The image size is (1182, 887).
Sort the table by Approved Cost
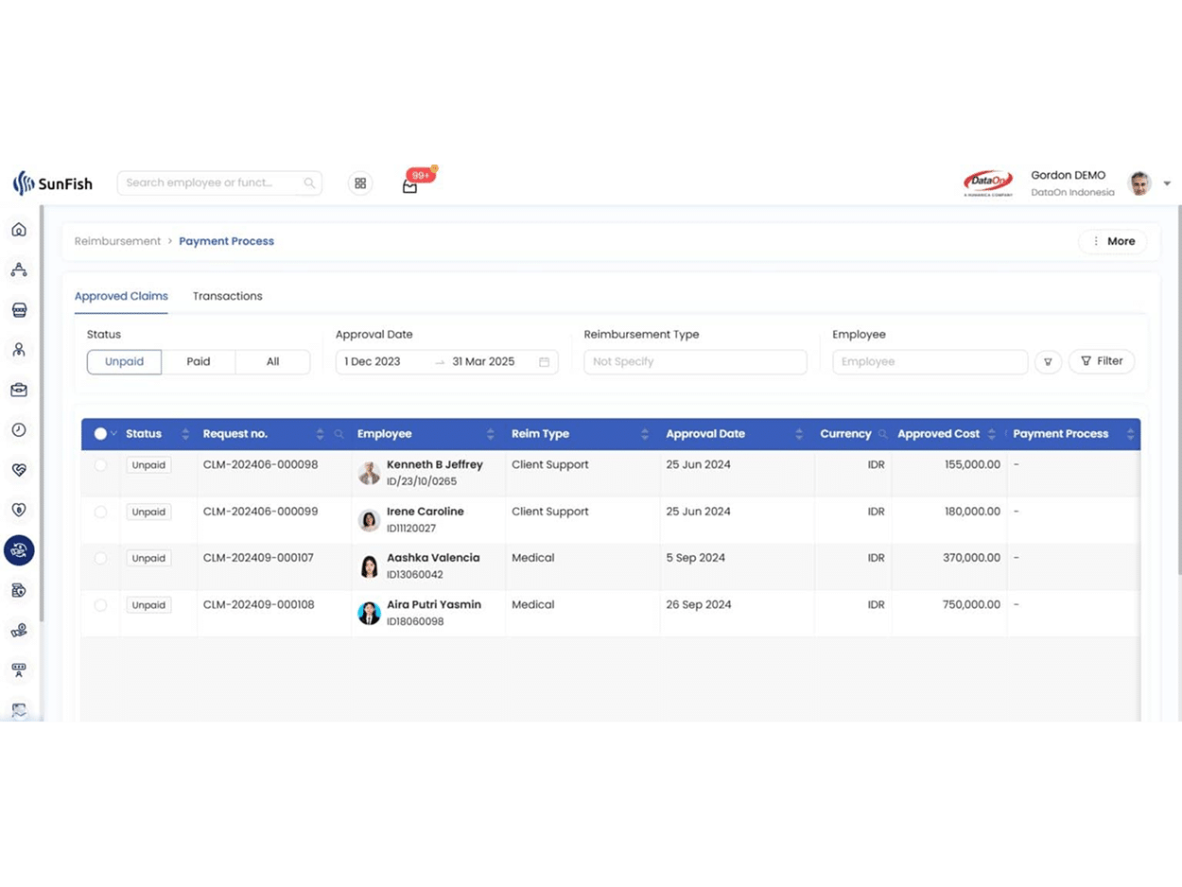(989, 433)
